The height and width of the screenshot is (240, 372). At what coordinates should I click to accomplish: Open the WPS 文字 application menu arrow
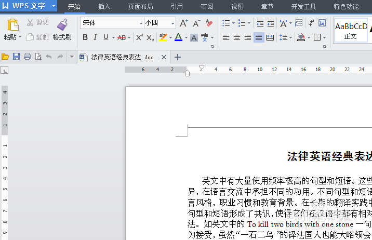tap(54, 6)
